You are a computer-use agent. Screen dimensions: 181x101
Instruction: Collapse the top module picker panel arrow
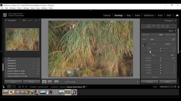pos(90,10)
